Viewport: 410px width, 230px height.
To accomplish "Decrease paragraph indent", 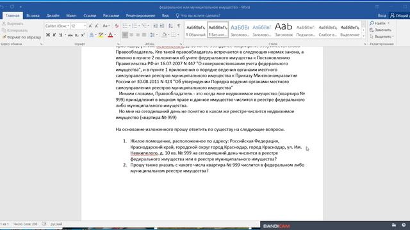I will pos(155,26).
